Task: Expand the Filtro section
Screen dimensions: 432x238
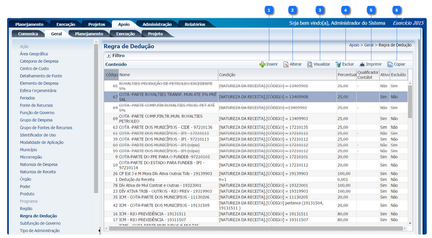Action: 108,55
